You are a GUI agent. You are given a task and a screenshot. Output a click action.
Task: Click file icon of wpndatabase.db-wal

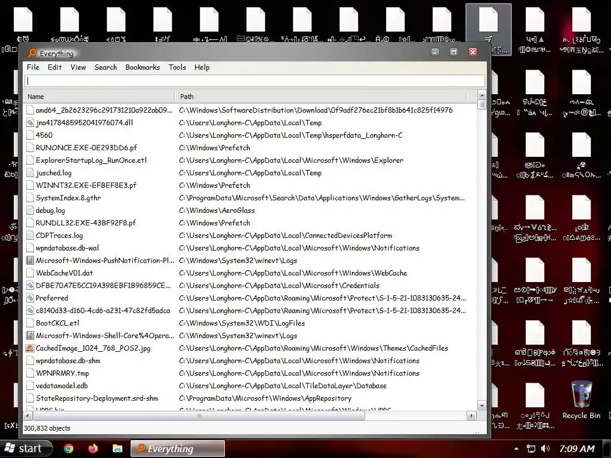click(x=30, y=248)
